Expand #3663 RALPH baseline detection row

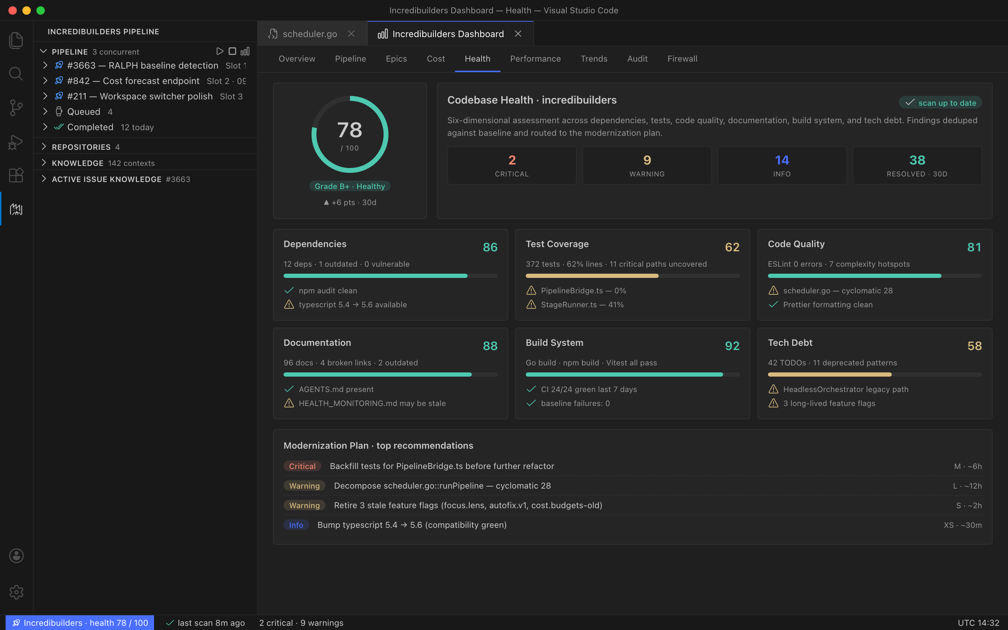[x=45, y=65]
